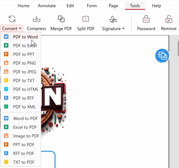Viewport: 179px width, 168px height.
Task: Click the image icon beside PDF to JPEG
Action: click(x=6, y=71)
